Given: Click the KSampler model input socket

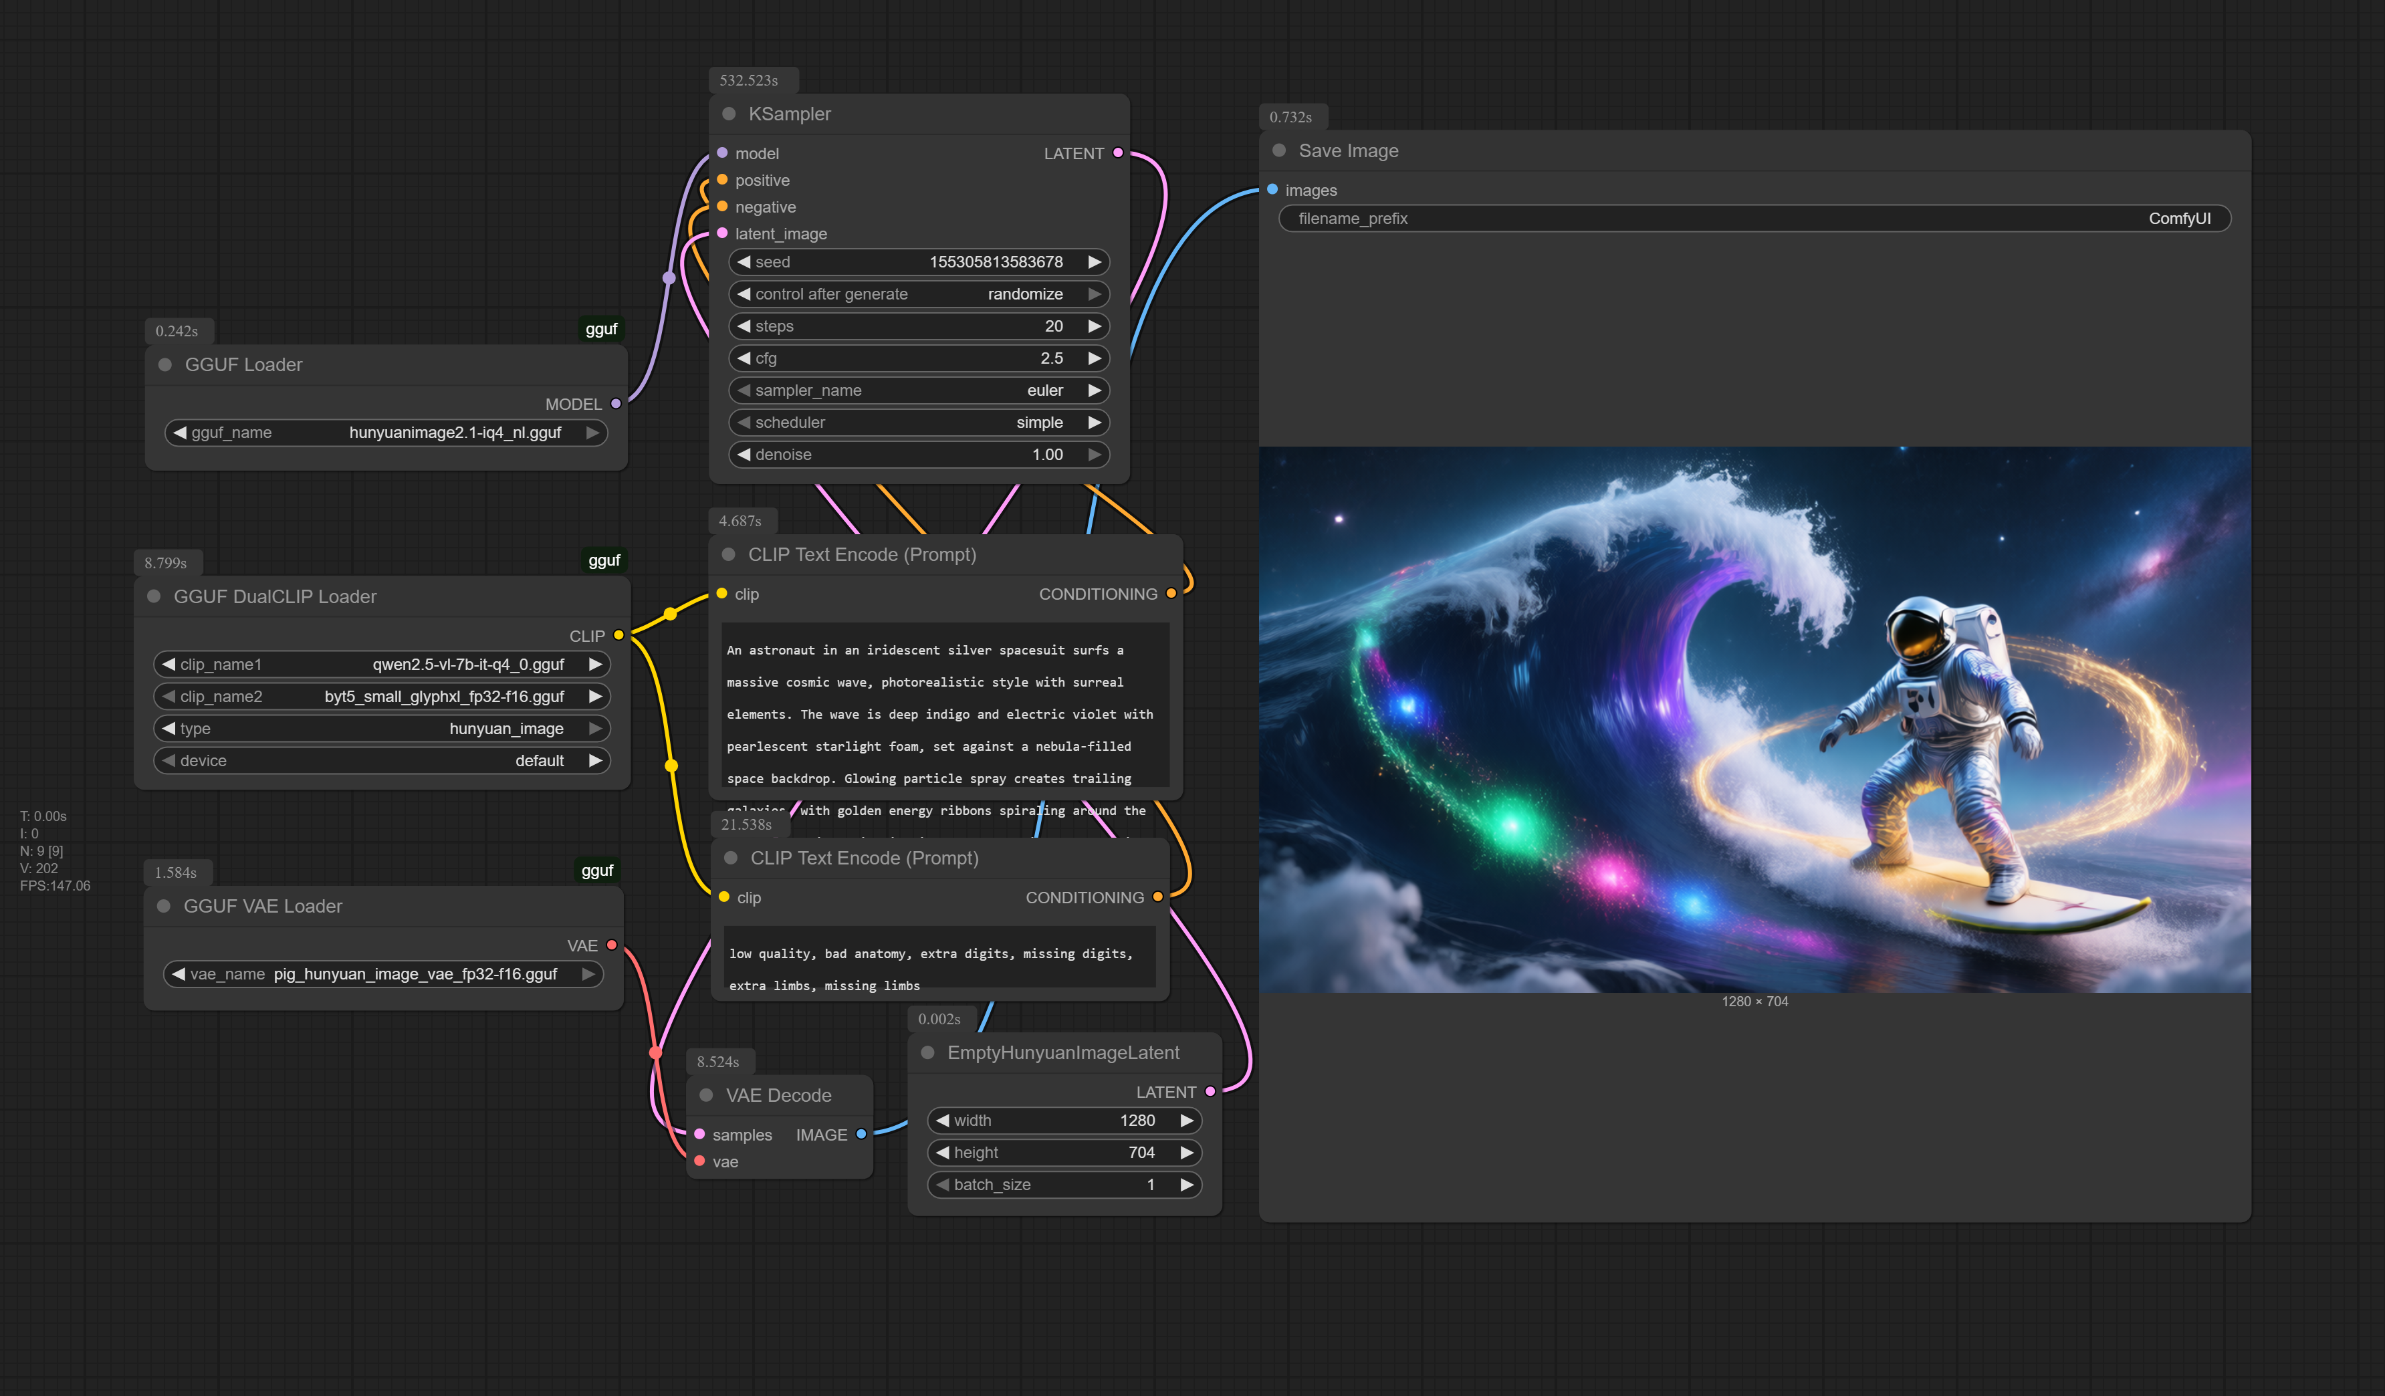Looking at the screenshot, I should 722,152.
